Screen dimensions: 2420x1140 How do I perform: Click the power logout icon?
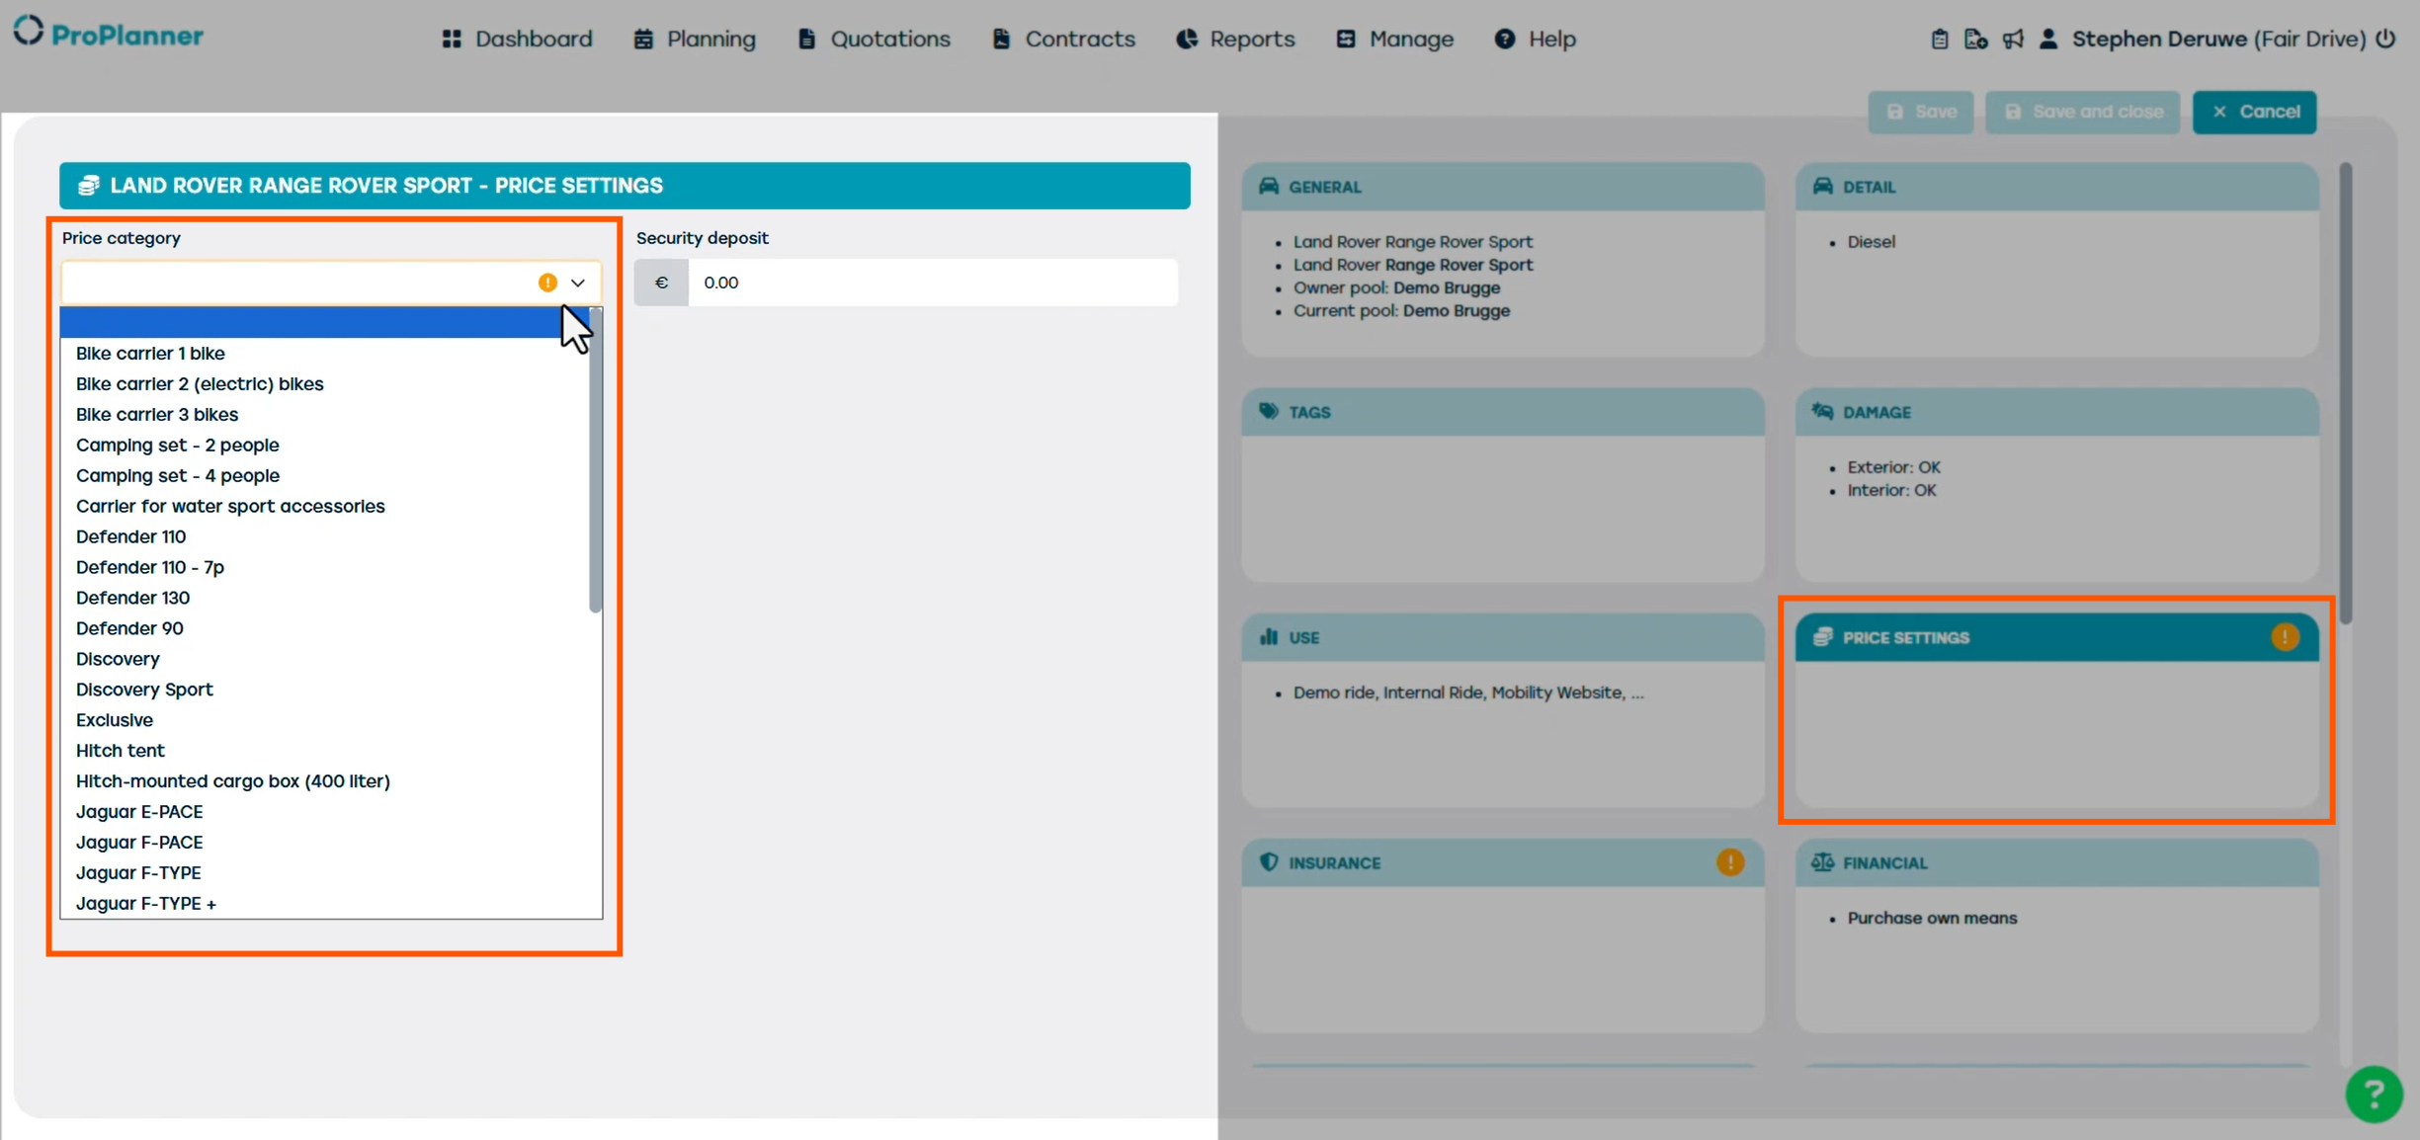(x=2385, y=40)
